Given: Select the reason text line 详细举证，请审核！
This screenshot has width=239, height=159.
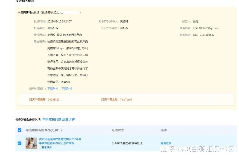Looking at the screenshot, I should (59, 82).
